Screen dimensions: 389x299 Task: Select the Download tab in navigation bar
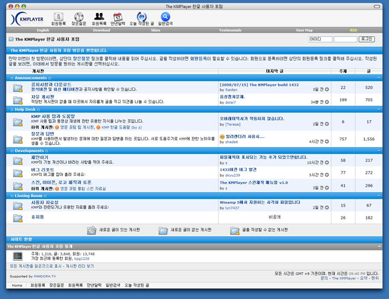tap(101, 30)
